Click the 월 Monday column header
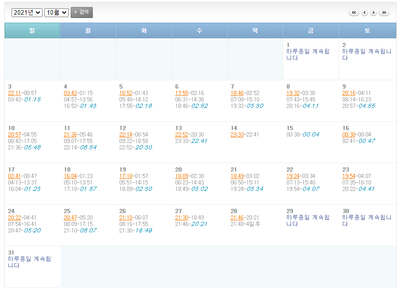The width and height of the screenshot is (400, 291). [88, 30]
